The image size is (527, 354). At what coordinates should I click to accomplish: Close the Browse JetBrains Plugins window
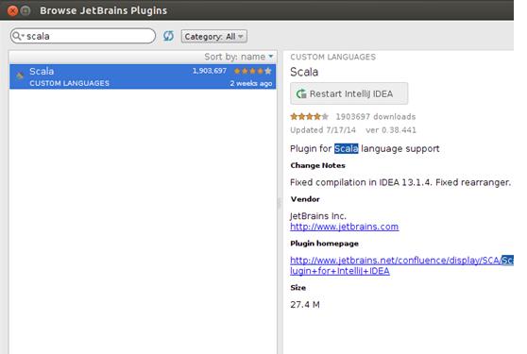[13, 10]
